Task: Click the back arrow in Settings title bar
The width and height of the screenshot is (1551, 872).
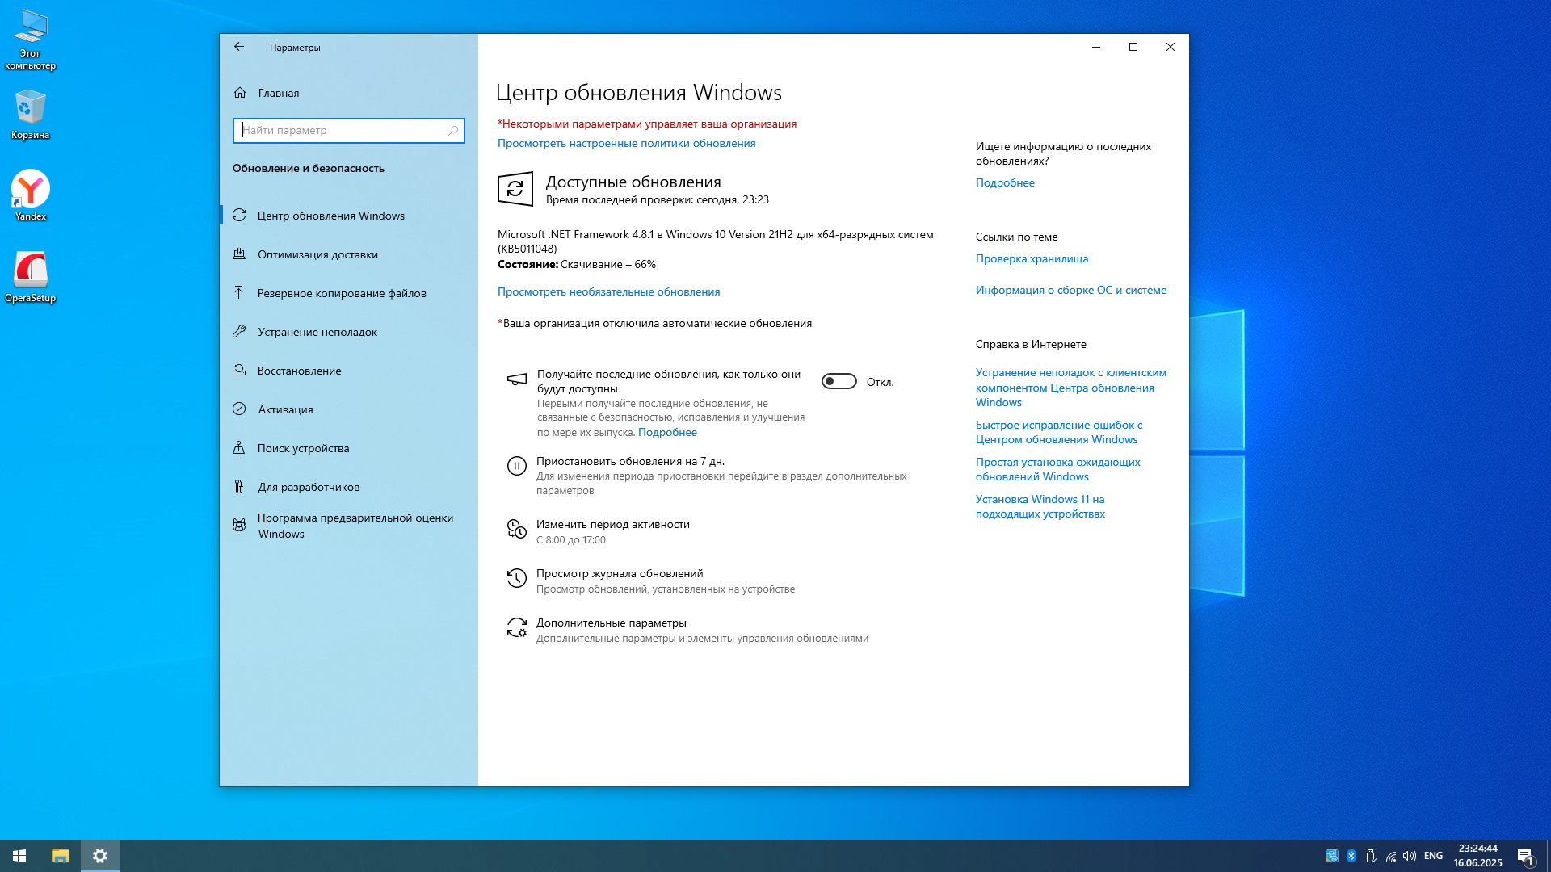Action: [239, 47]
